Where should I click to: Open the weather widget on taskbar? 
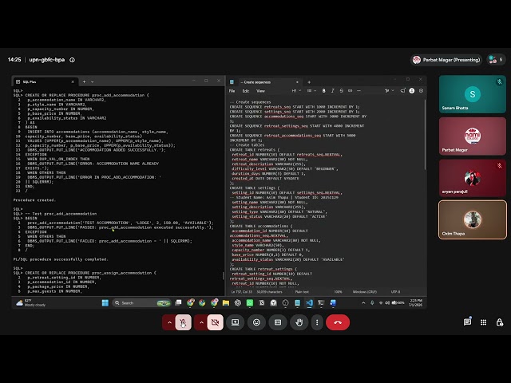(x=31, y=303)
